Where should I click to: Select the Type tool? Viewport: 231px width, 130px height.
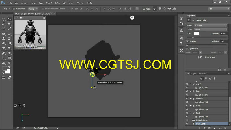(9, 53)
